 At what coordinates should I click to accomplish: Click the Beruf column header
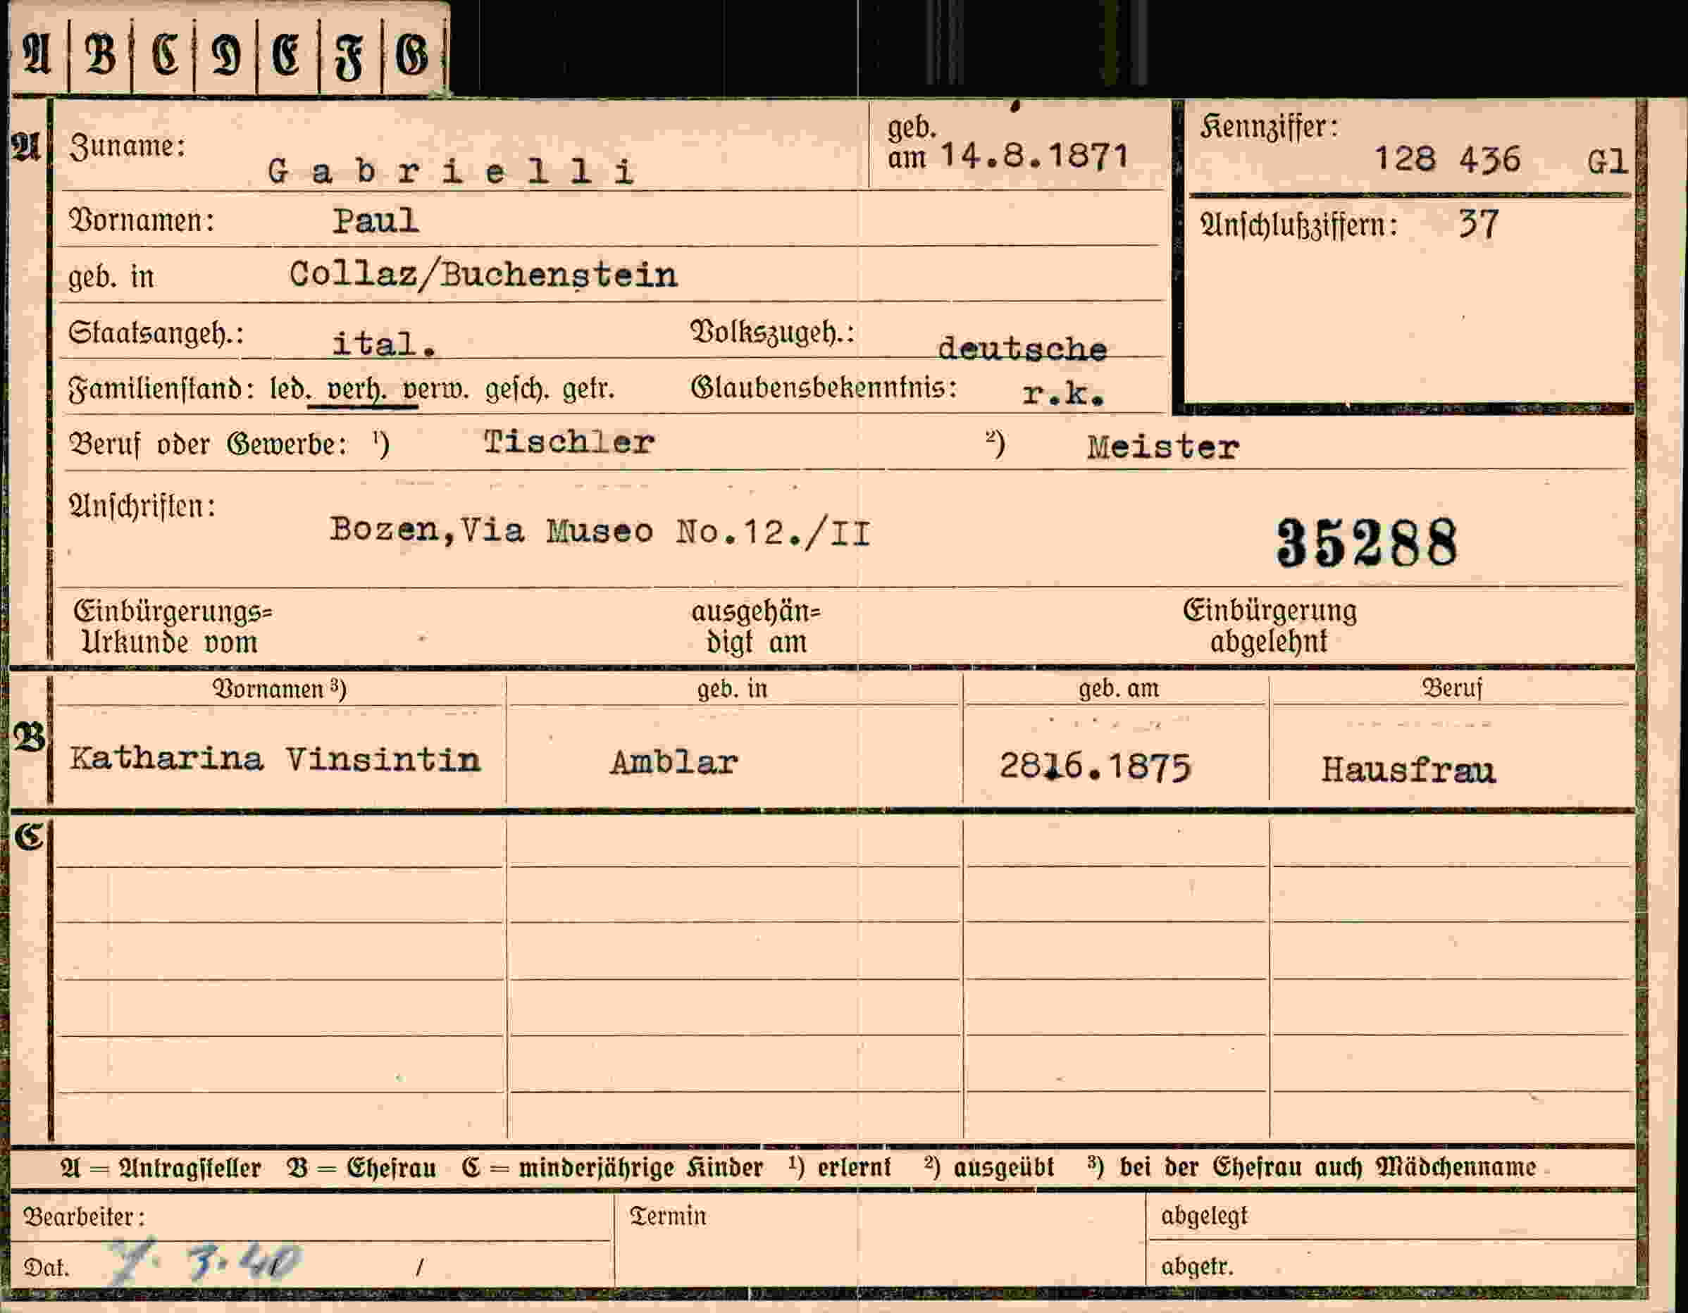1451,687
